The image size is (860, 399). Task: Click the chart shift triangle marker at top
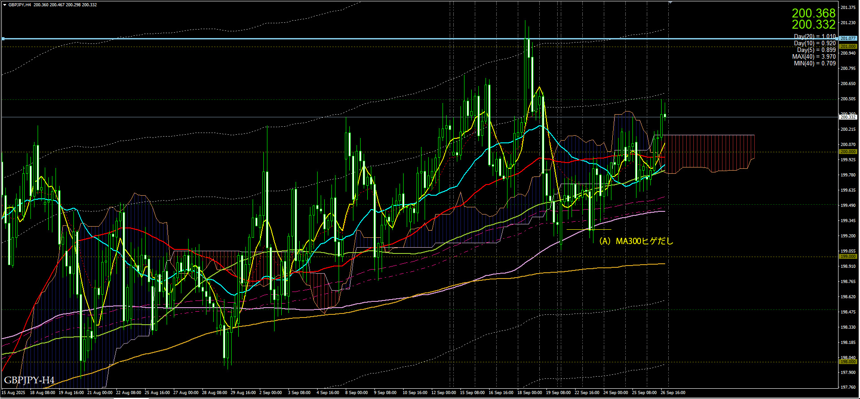click(670, 3)
